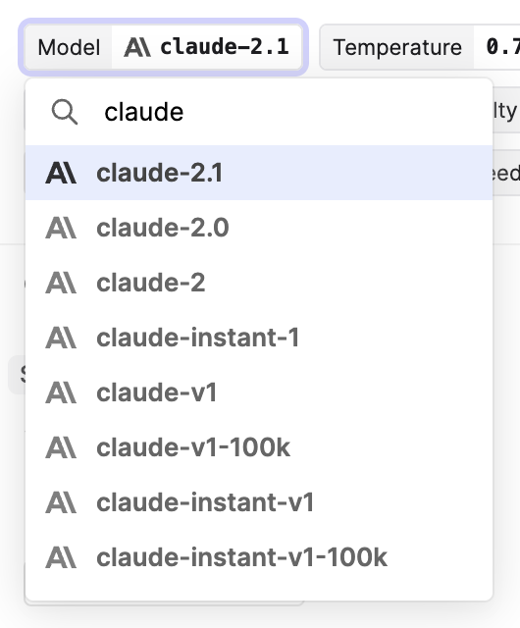Select claude-instant-v1-100k from the dropdown
This screenshot has width=520, height=628.
pos(259,557)
